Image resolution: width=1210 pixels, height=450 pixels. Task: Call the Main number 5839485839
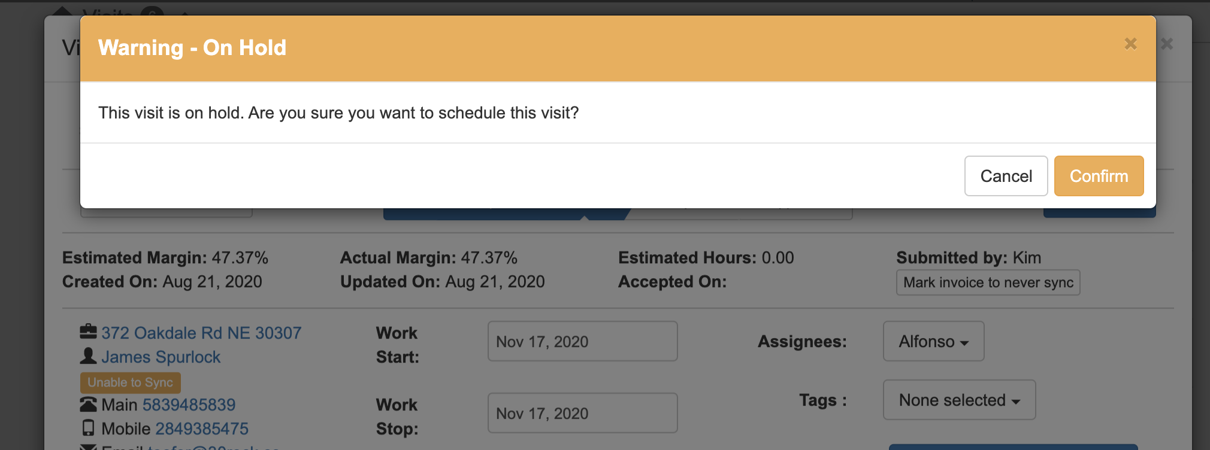click(x=189, y=405)
